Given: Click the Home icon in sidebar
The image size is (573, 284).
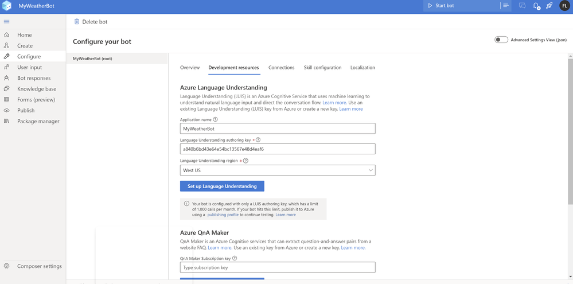Looking at the screenshot, I should (x=7, y=35).
